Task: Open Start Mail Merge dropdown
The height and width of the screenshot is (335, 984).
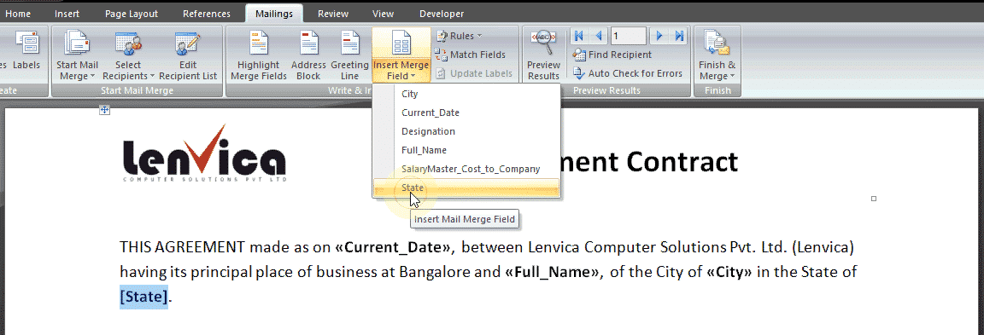Action: pyautogui.click(x=77, y=55)
